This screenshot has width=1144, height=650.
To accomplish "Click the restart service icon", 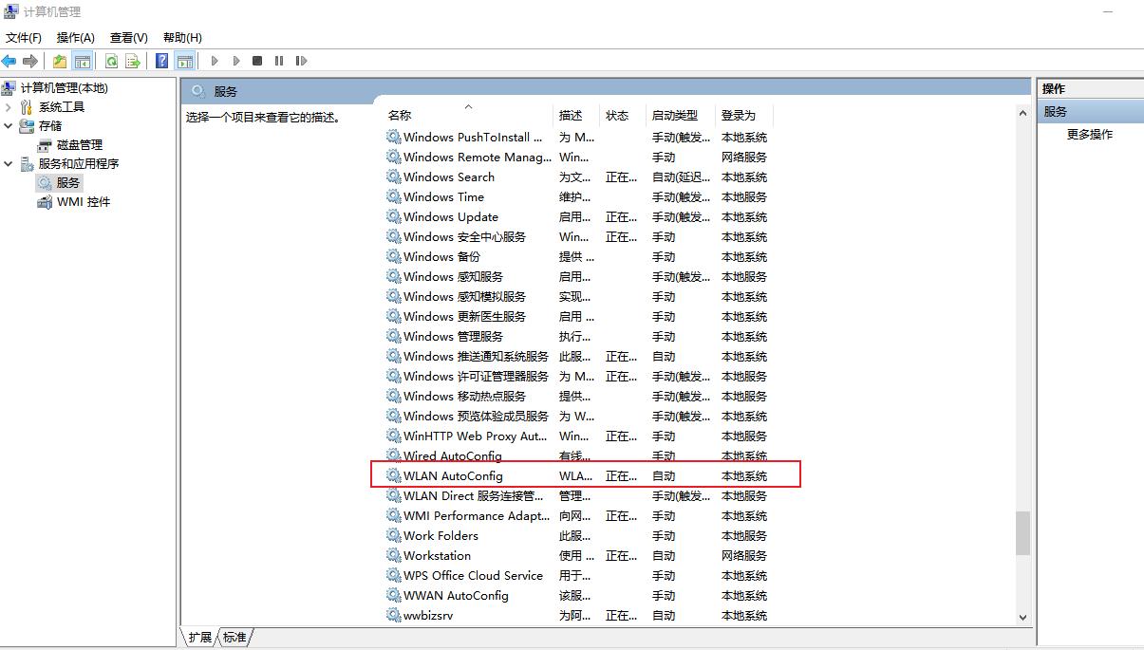I will pyautogui.click(x=302, y=60).
